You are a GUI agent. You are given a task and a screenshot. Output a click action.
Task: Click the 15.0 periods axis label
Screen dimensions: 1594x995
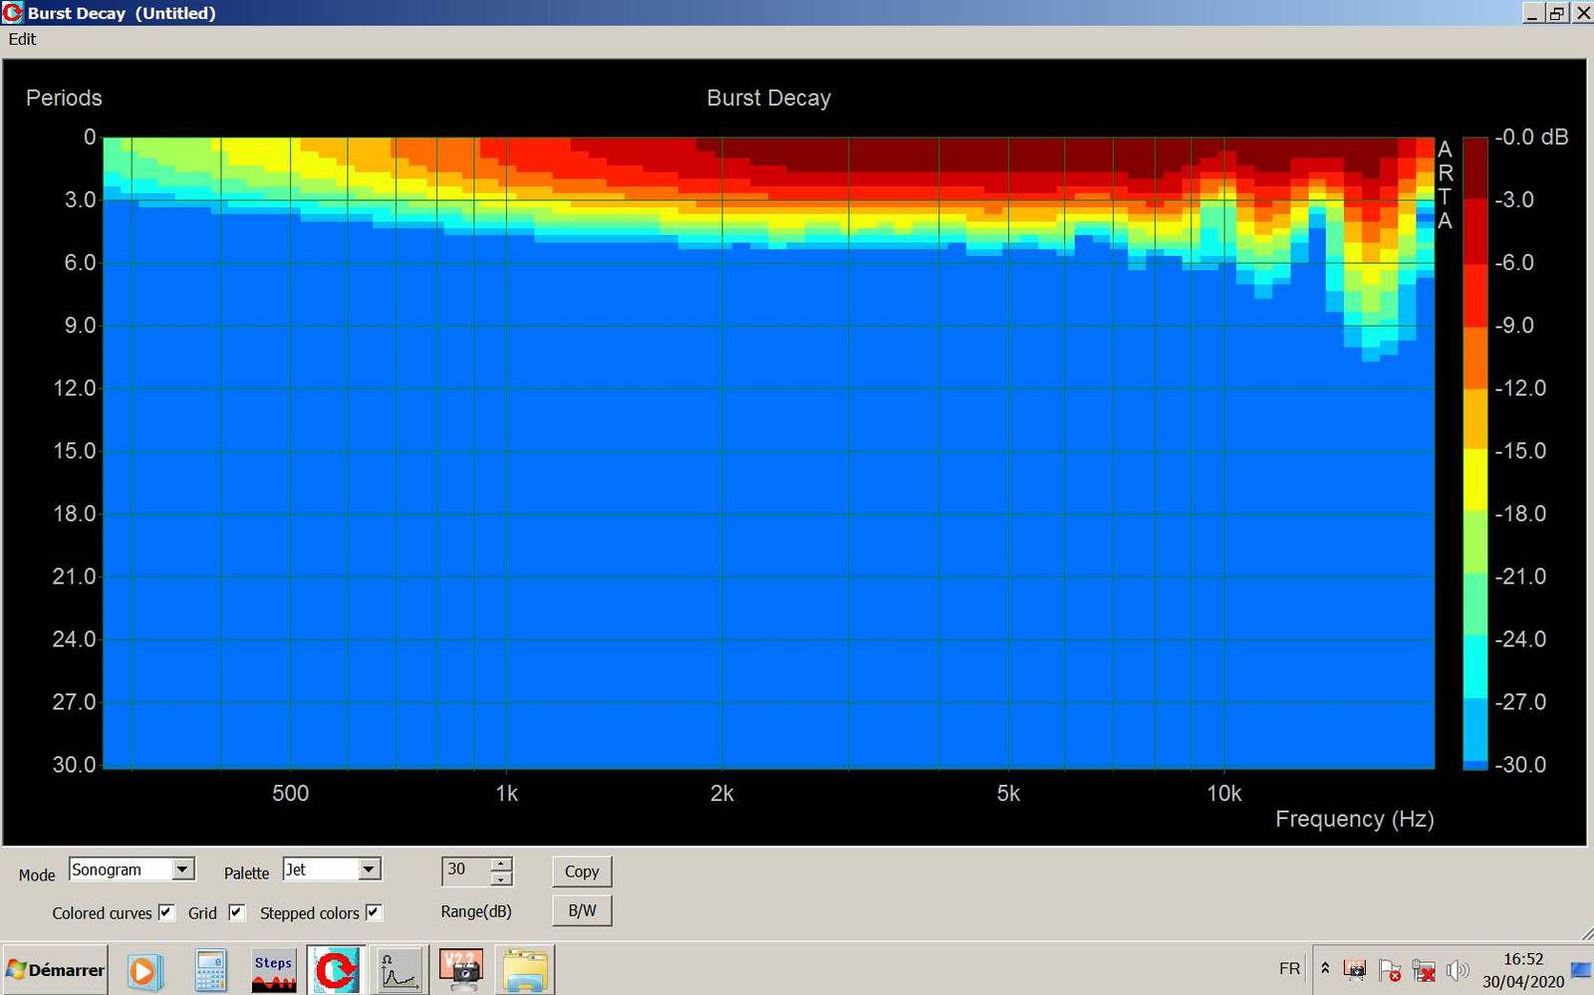pyautogui.click(x=75, y=451)
